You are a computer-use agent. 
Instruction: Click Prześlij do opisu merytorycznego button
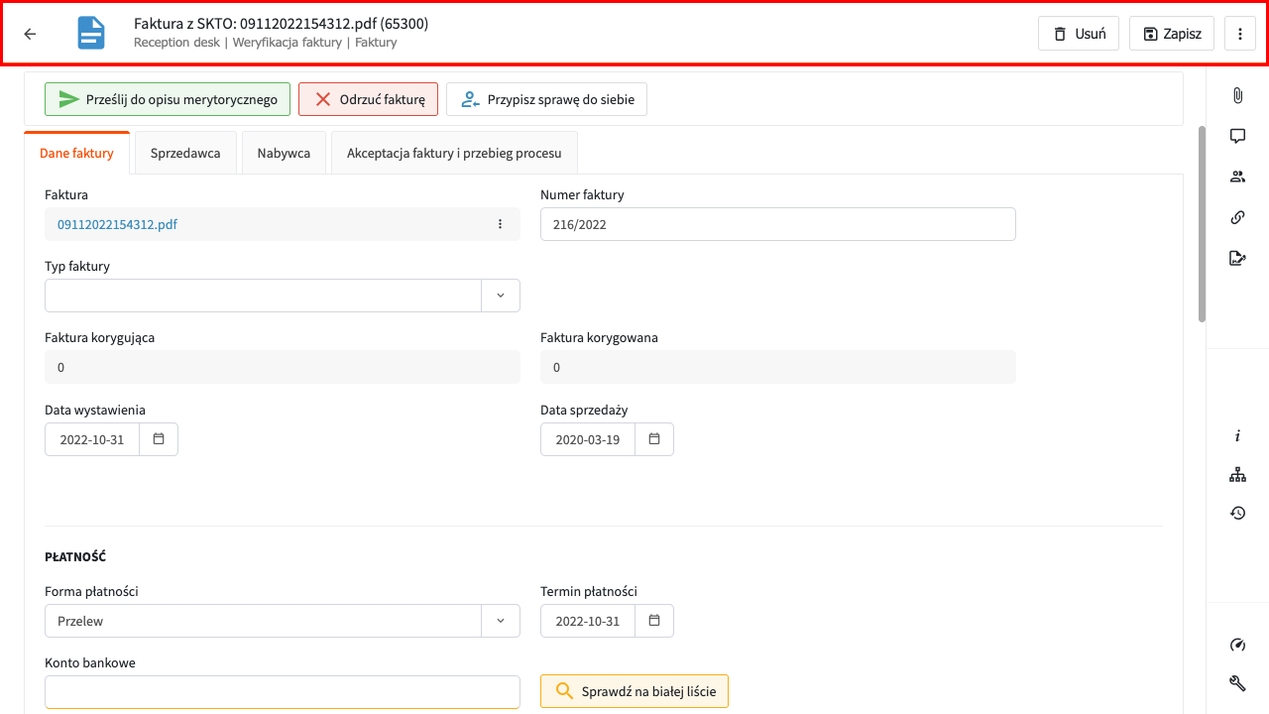click(x=168, y=99)
